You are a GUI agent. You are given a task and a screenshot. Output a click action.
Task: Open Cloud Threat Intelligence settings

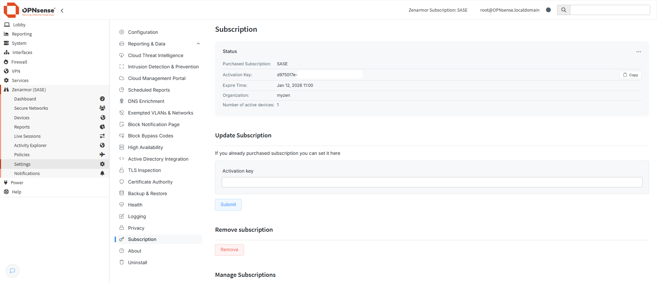(156, 55)
